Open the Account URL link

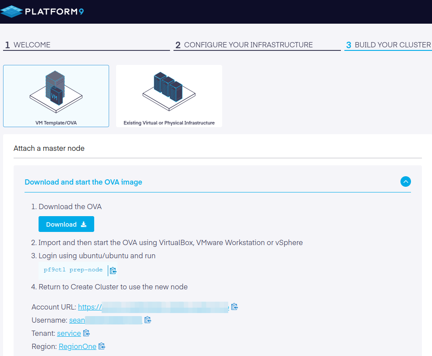click(153, 307)
